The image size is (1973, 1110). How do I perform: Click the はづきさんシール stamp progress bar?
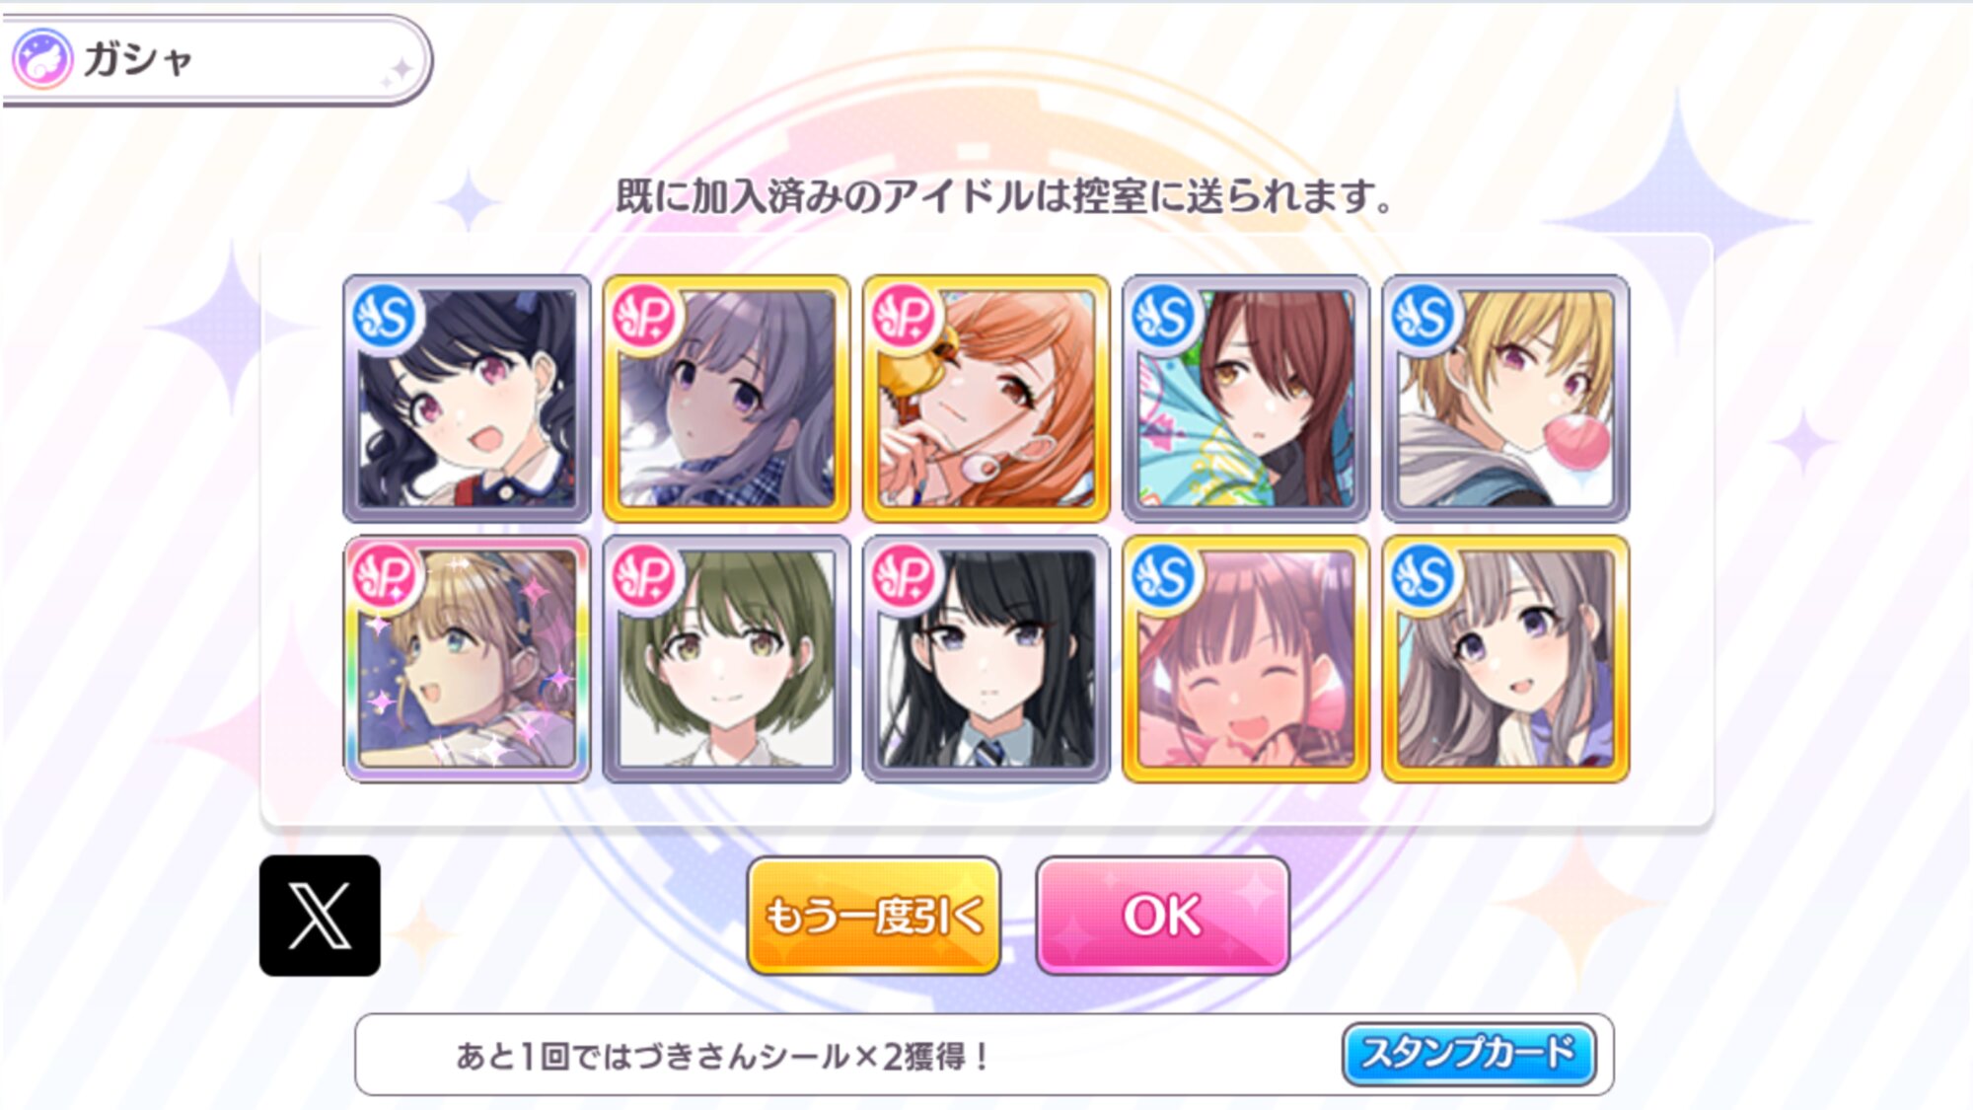(x=985, y=1055)
